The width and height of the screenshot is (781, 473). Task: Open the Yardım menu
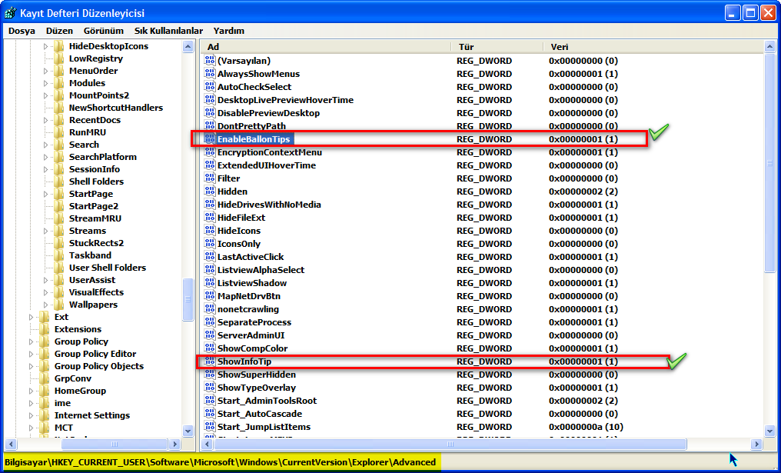(x=228, y=31)
